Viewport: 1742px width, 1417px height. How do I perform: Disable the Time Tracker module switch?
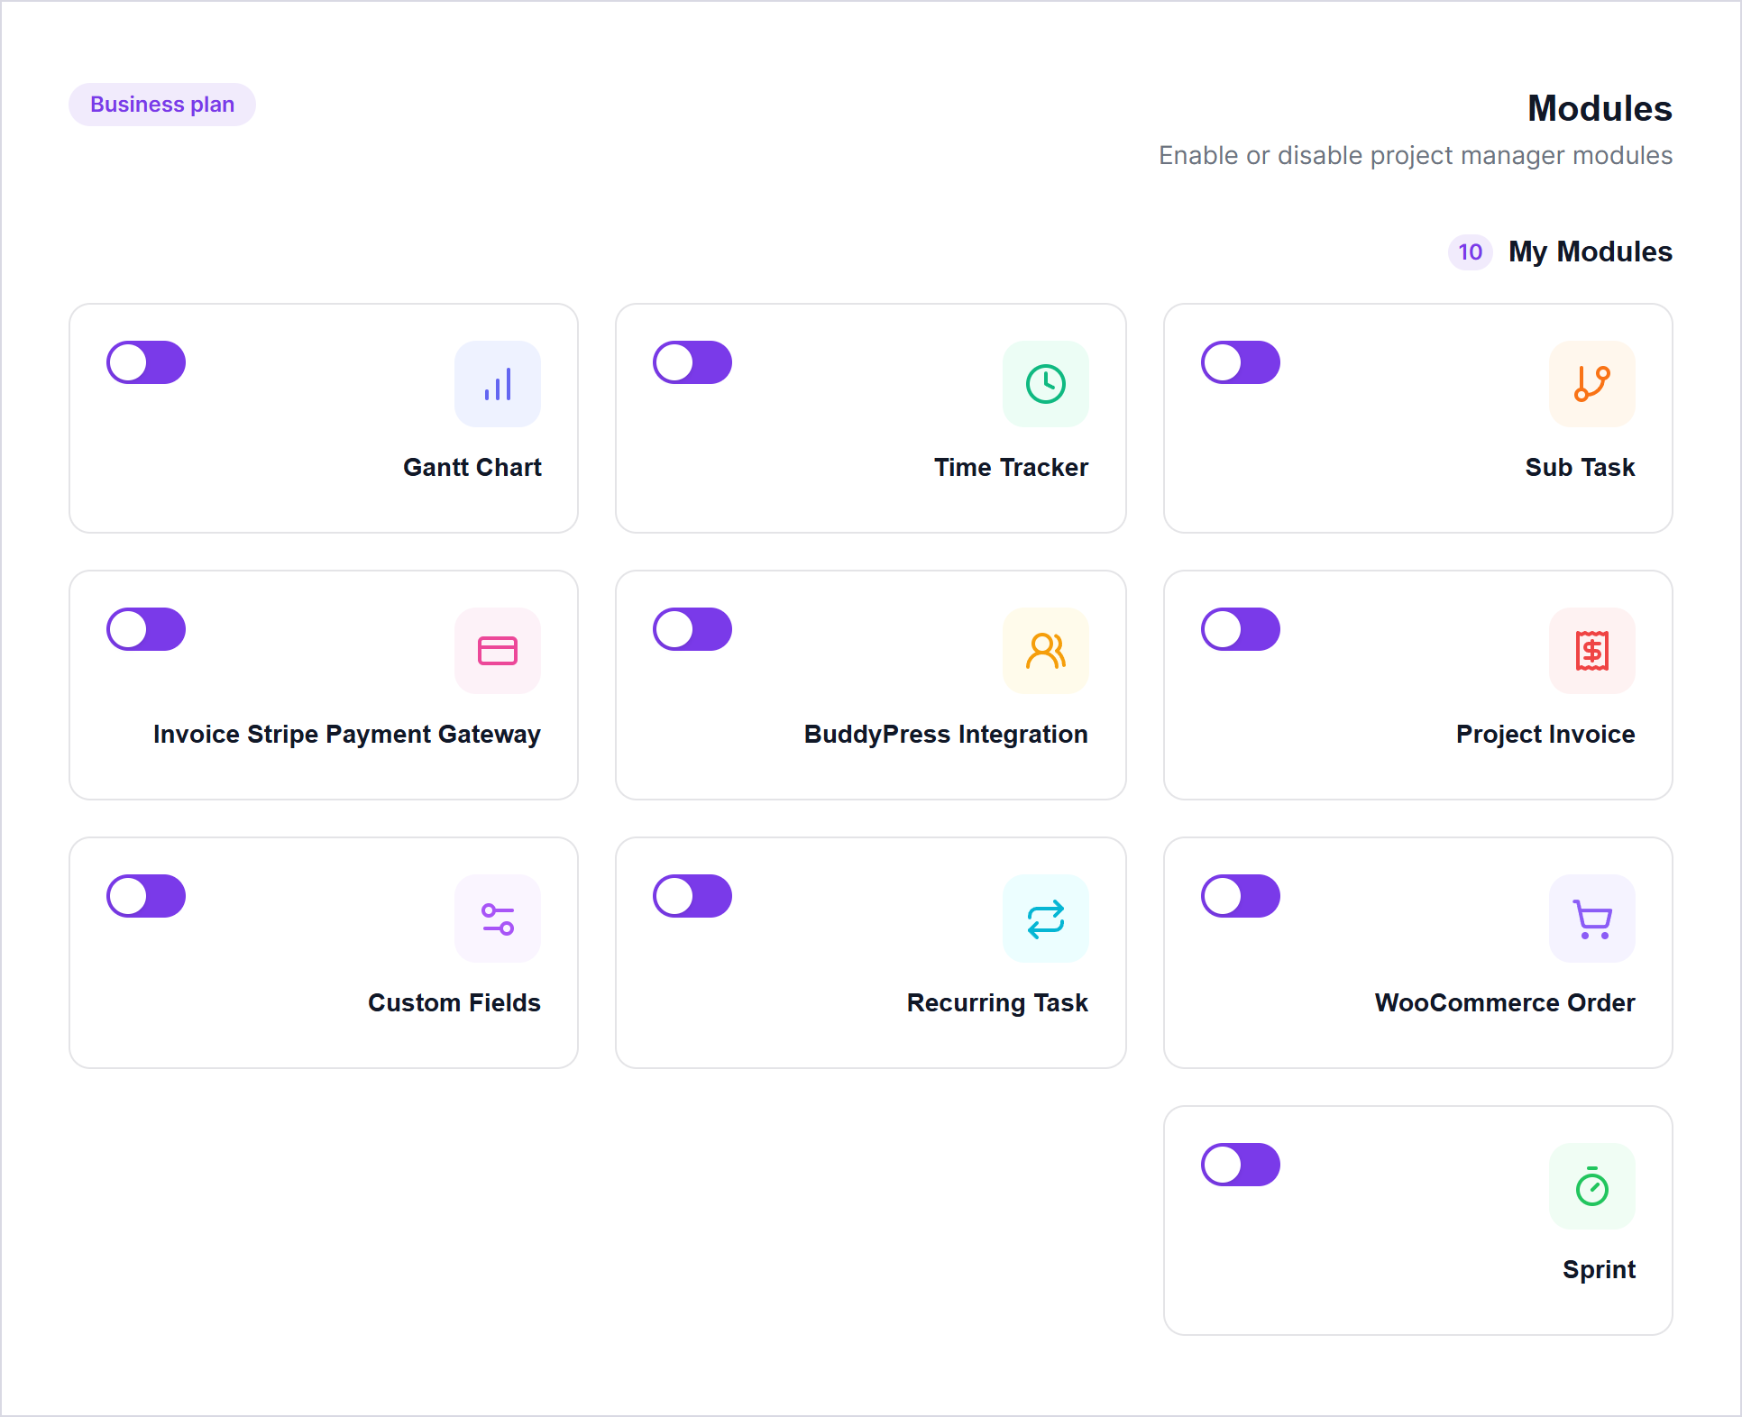coord(692,362)
